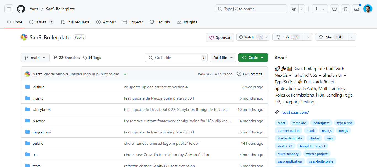This screenshot has height=167, width=377.
Task: Visit react-saas.com website link
Action: pyautogui.click(x=295, y=112)
